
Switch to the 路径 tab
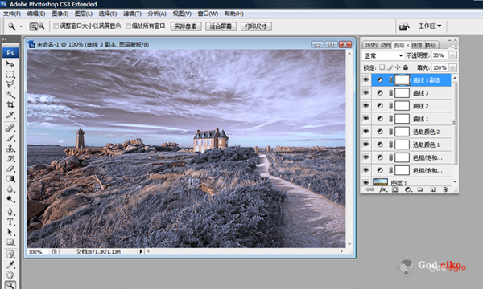pos(431,45)
